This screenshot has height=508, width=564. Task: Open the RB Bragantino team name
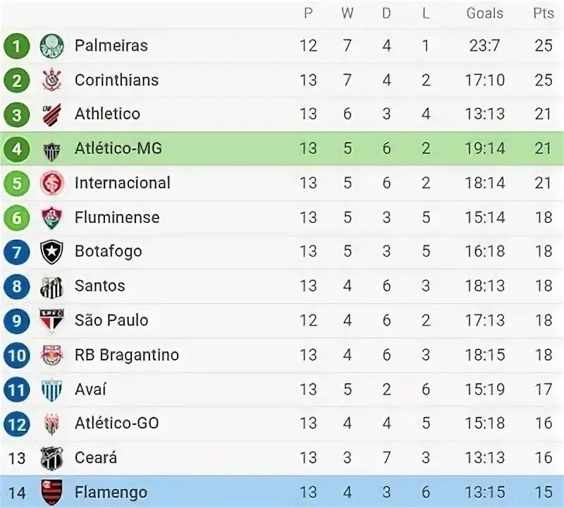[x=127, y=355]
